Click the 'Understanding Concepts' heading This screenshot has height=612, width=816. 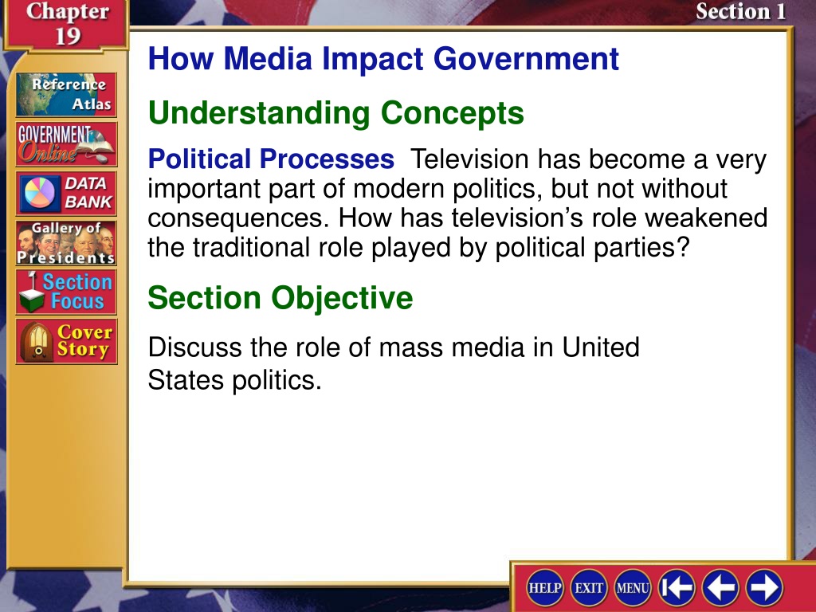[335, 113]
